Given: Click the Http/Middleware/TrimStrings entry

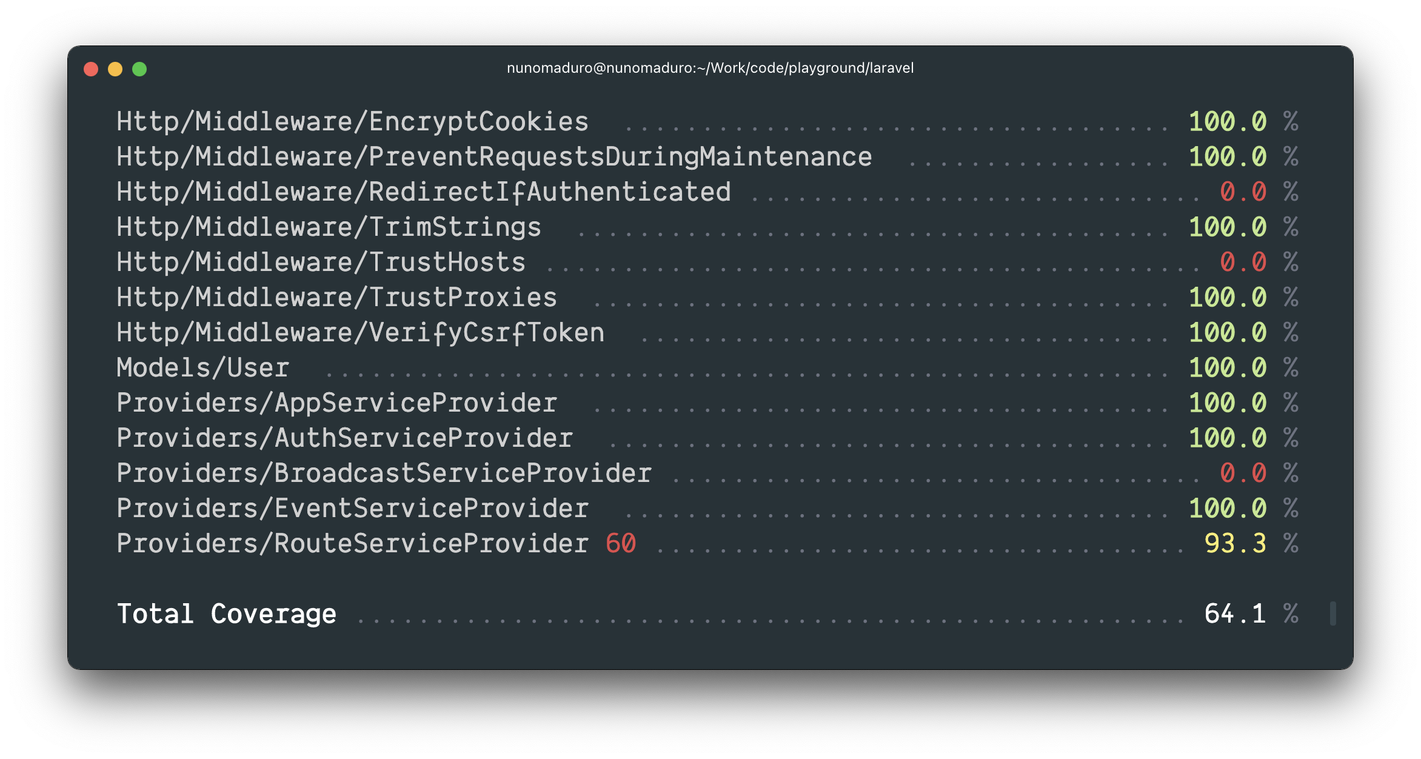Looking at the screenshot, I should (329, 227).
